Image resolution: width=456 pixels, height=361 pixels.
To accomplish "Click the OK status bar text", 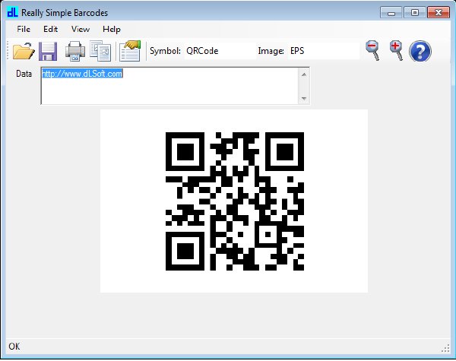I will 14,347.
